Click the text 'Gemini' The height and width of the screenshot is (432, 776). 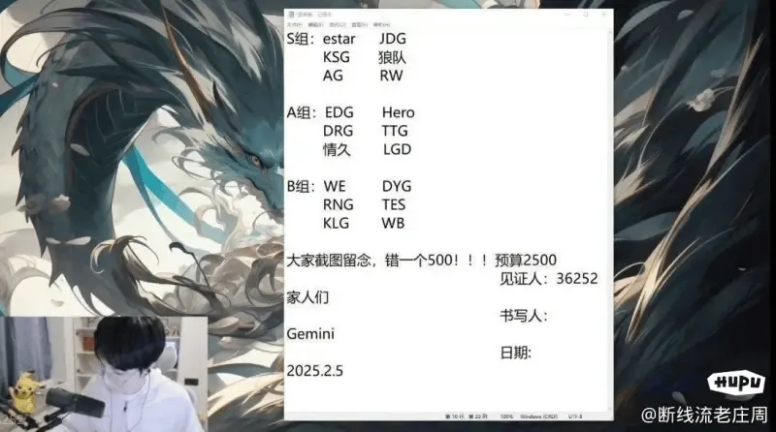(310, 334)
